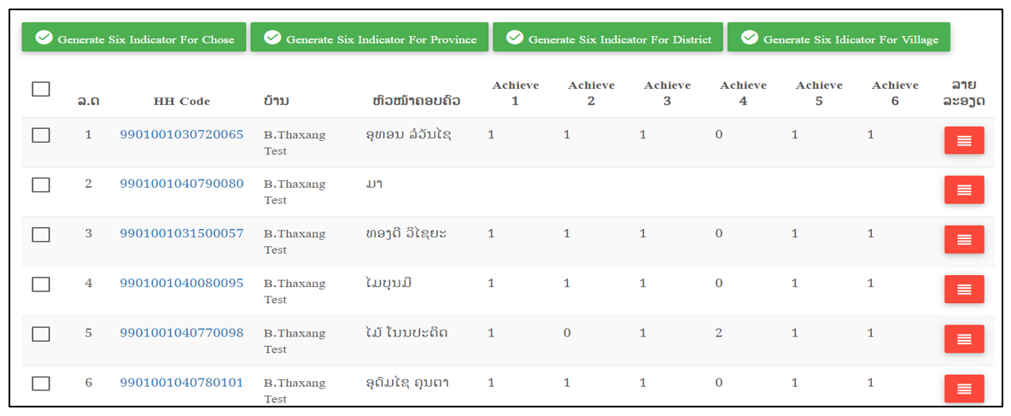Open details icon for HH 9901001040790080

pos(964,190)
